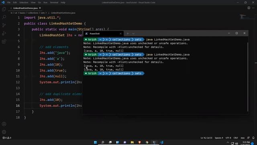Open Task View on the taskbar

pos(110,142)
